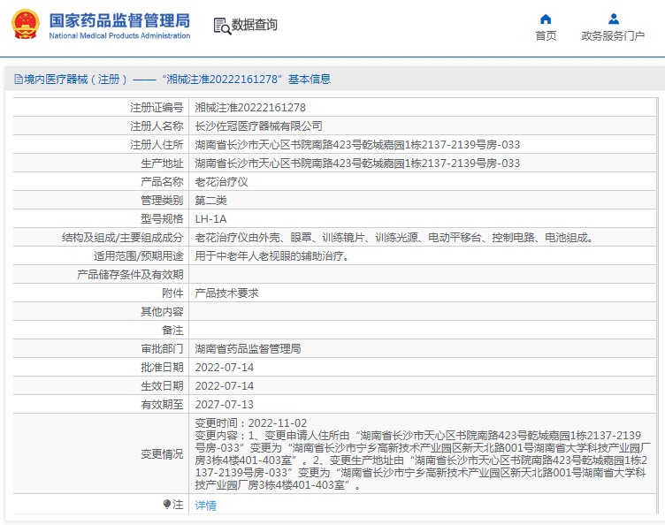
Task: Open the 首页 text link
Action: 546,36
